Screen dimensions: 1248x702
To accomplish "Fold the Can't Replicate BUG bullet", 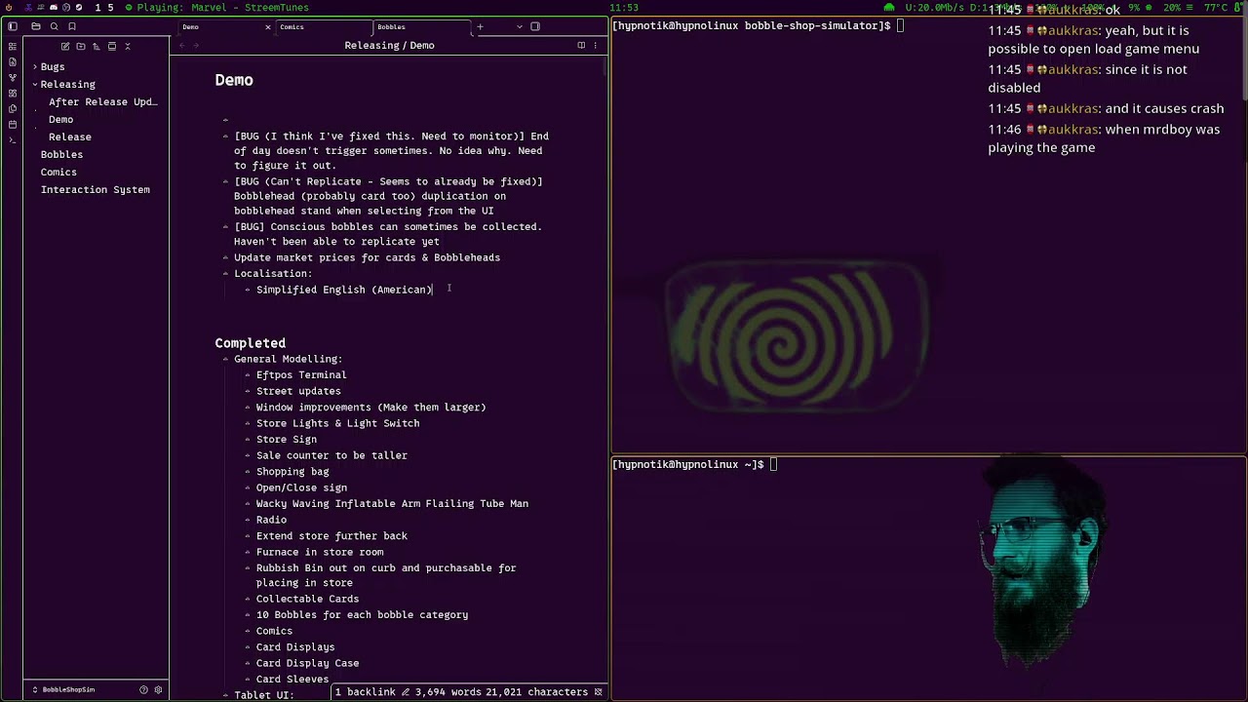I will pos(225,181).
